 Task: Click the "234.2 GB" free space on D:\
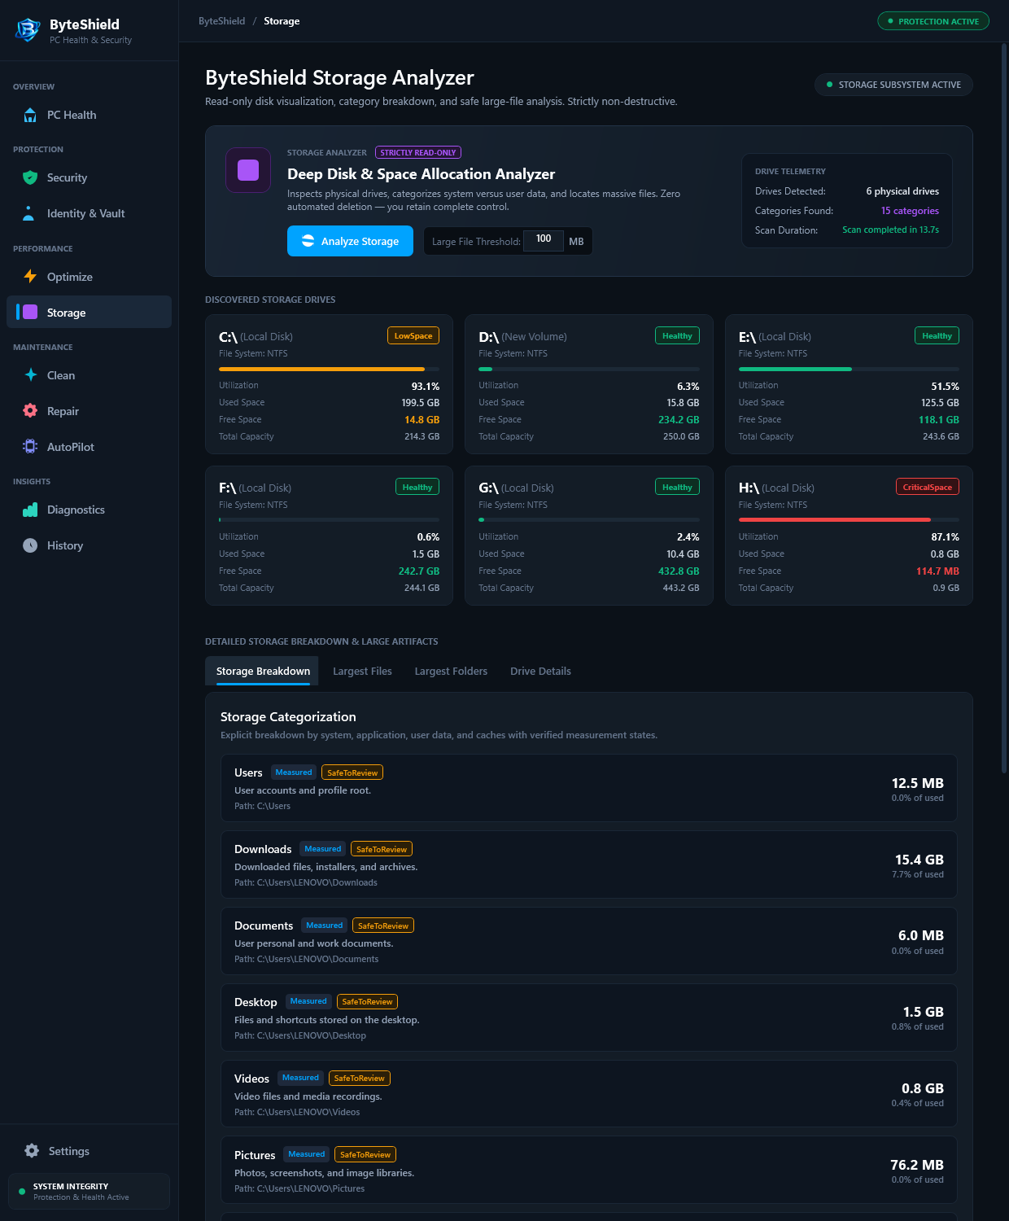pos(679,420)
